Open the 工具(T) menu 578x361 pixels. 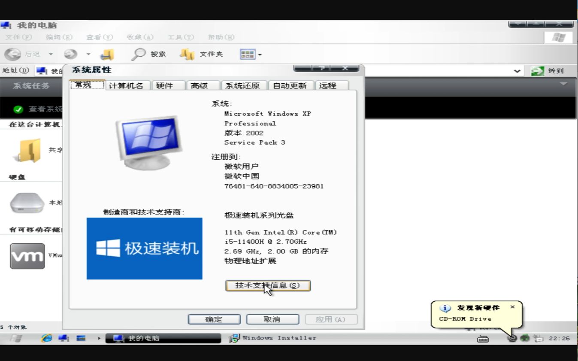(181, 37)
